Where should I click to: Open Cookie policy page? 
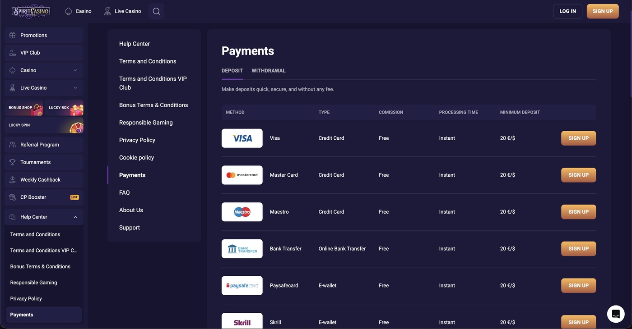(136, 158)
